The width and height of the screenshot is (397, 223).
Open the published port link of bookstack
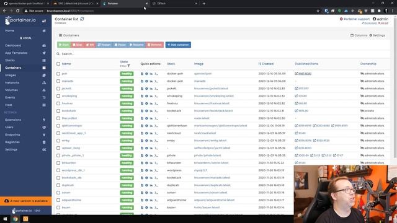coord(301,111)
